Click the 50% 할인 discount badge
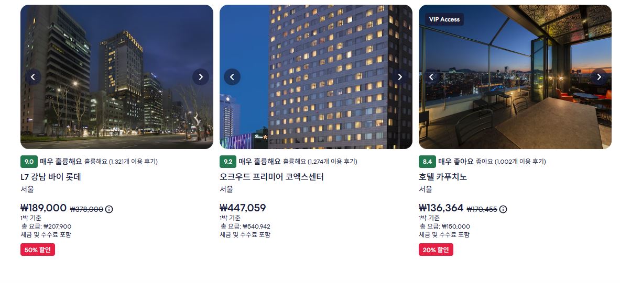Image resolution: width=620 pixels, height=283 pixels. pos(38,250)
